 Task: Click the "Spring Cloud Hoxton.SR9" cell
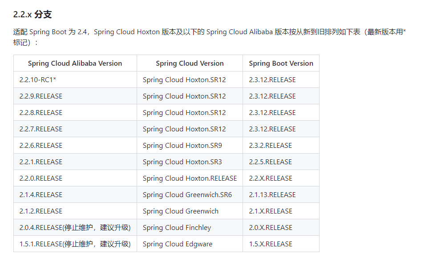(x=190, y=145)
